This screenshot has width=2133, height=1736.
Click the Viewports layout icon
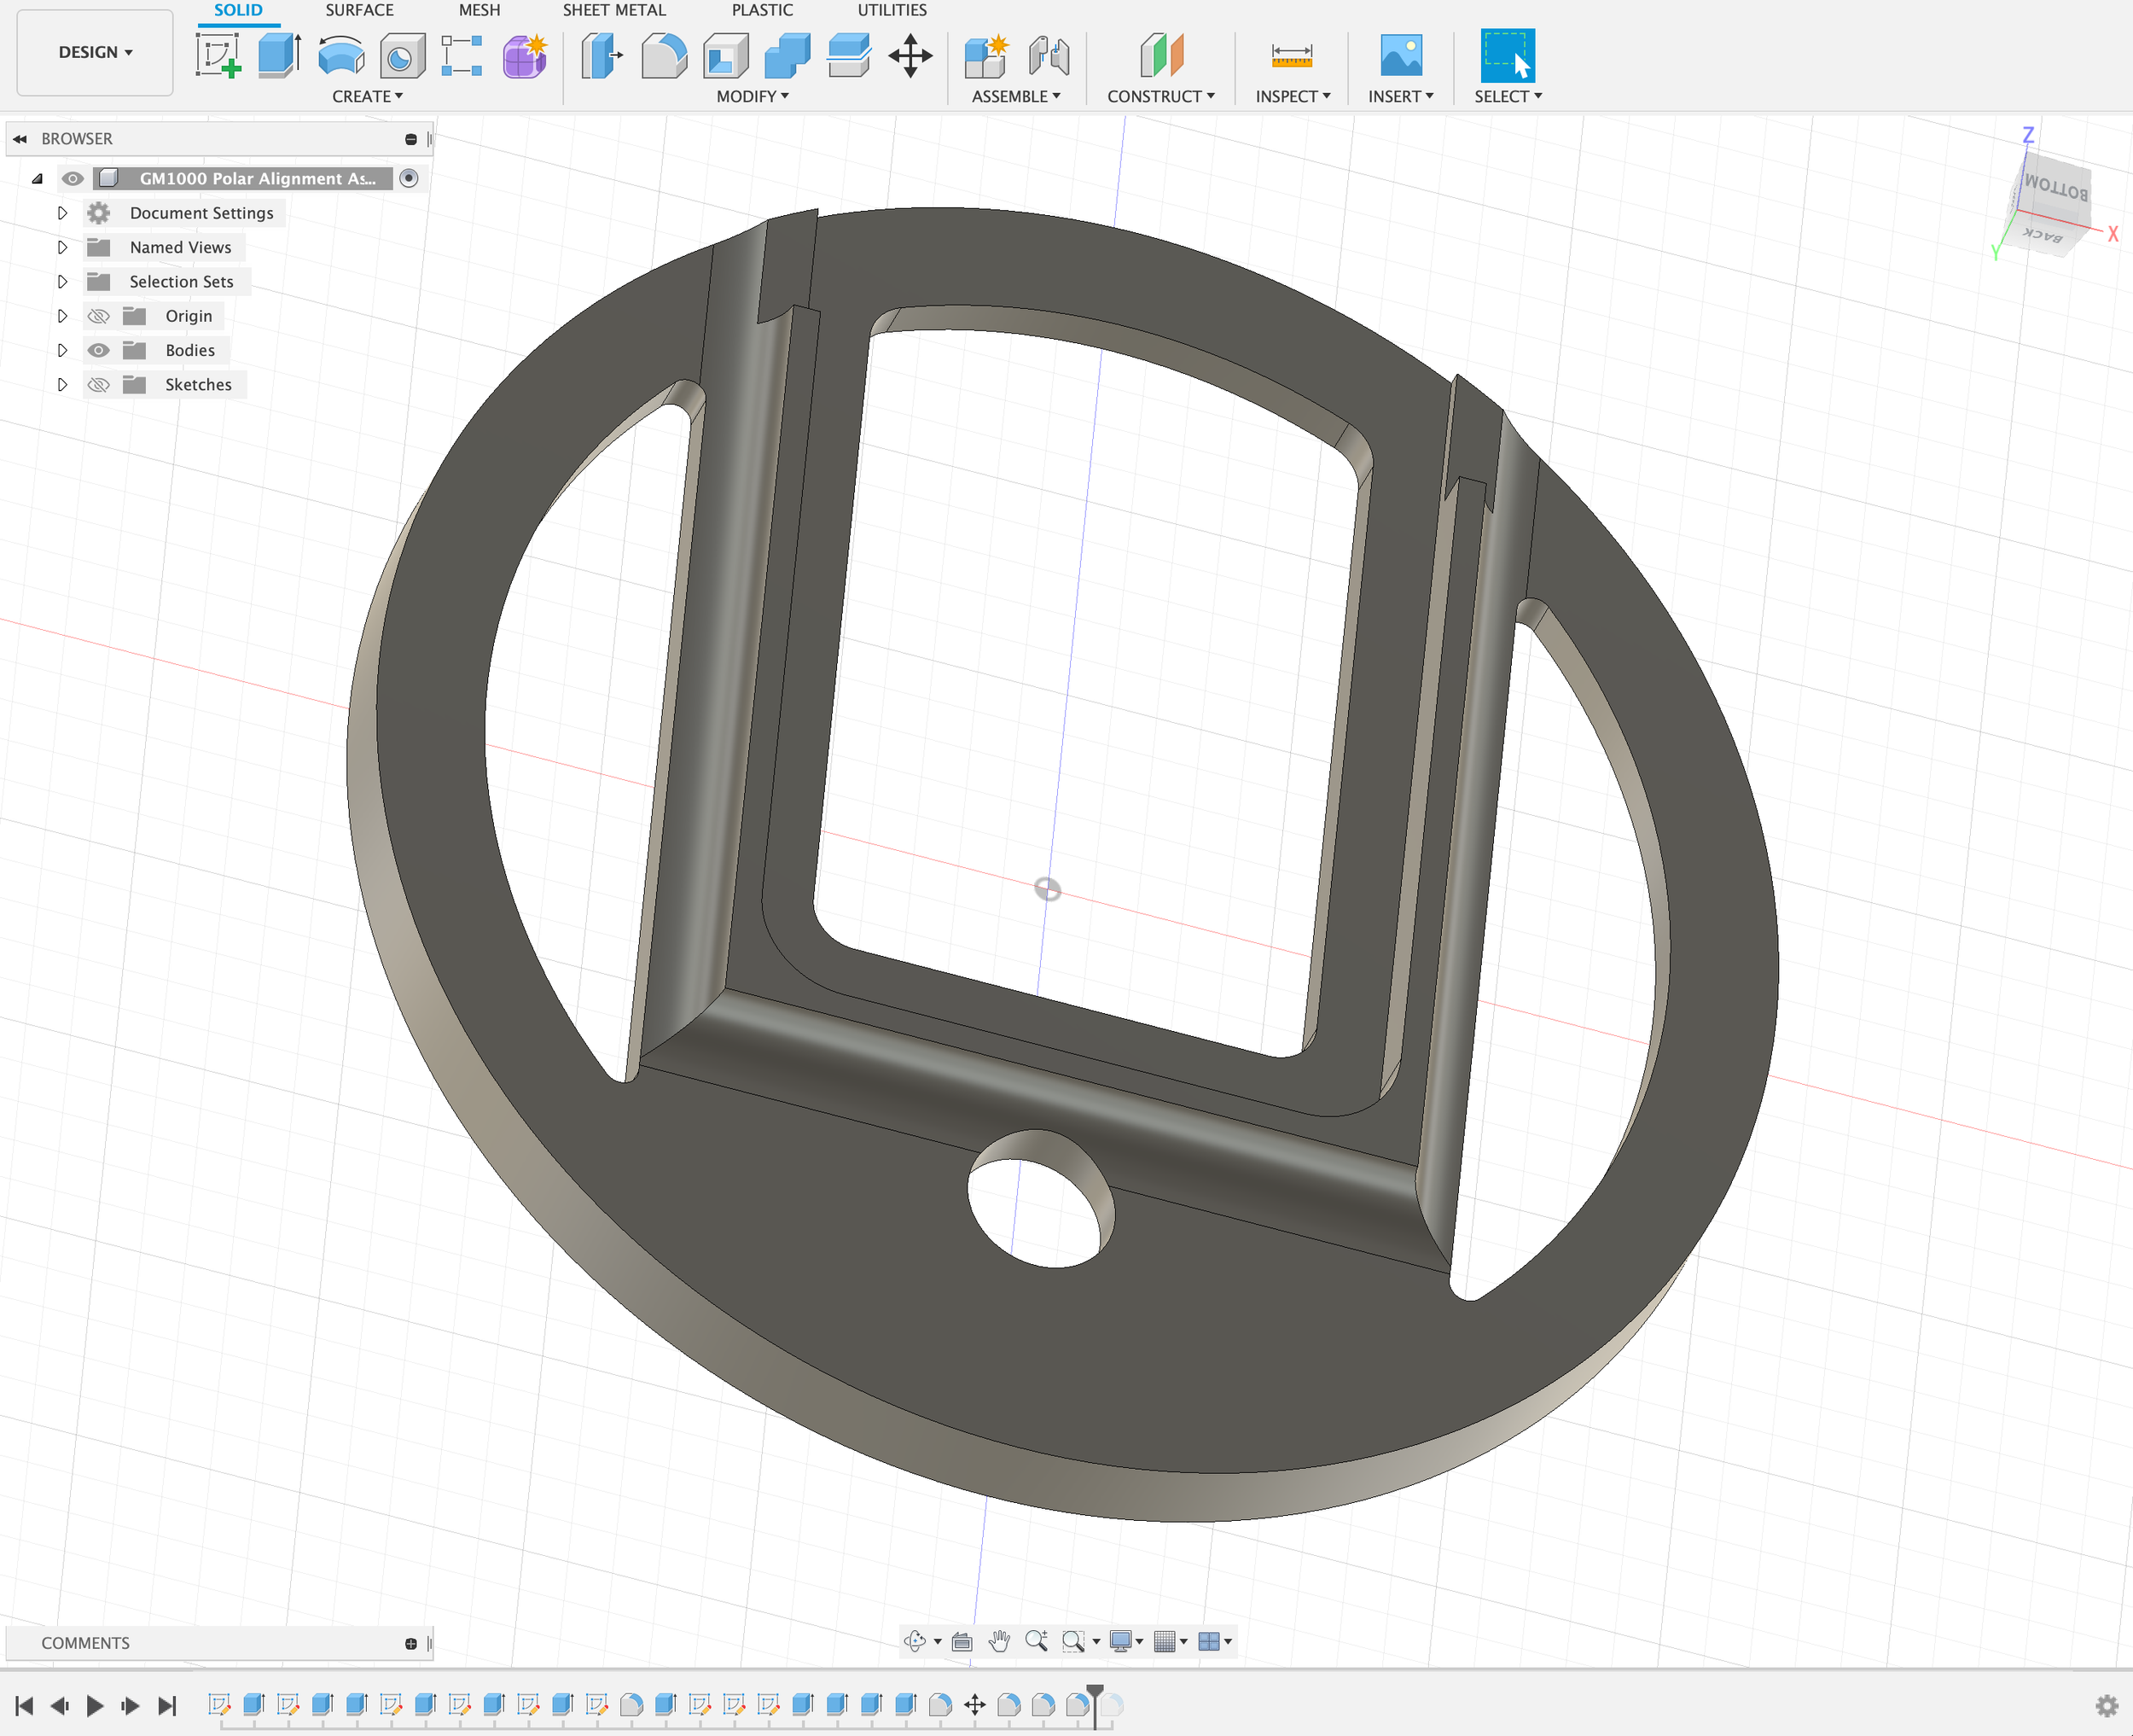click(1208, 1641)
